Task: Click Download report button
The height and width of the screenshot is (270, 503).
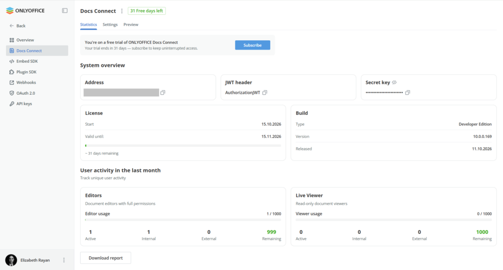Action: click(x=106, y=258)
